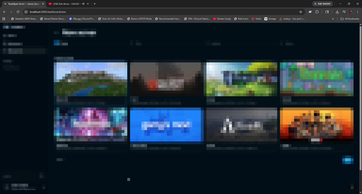Click the purple extension icon beside Extensions

point(310,12)
